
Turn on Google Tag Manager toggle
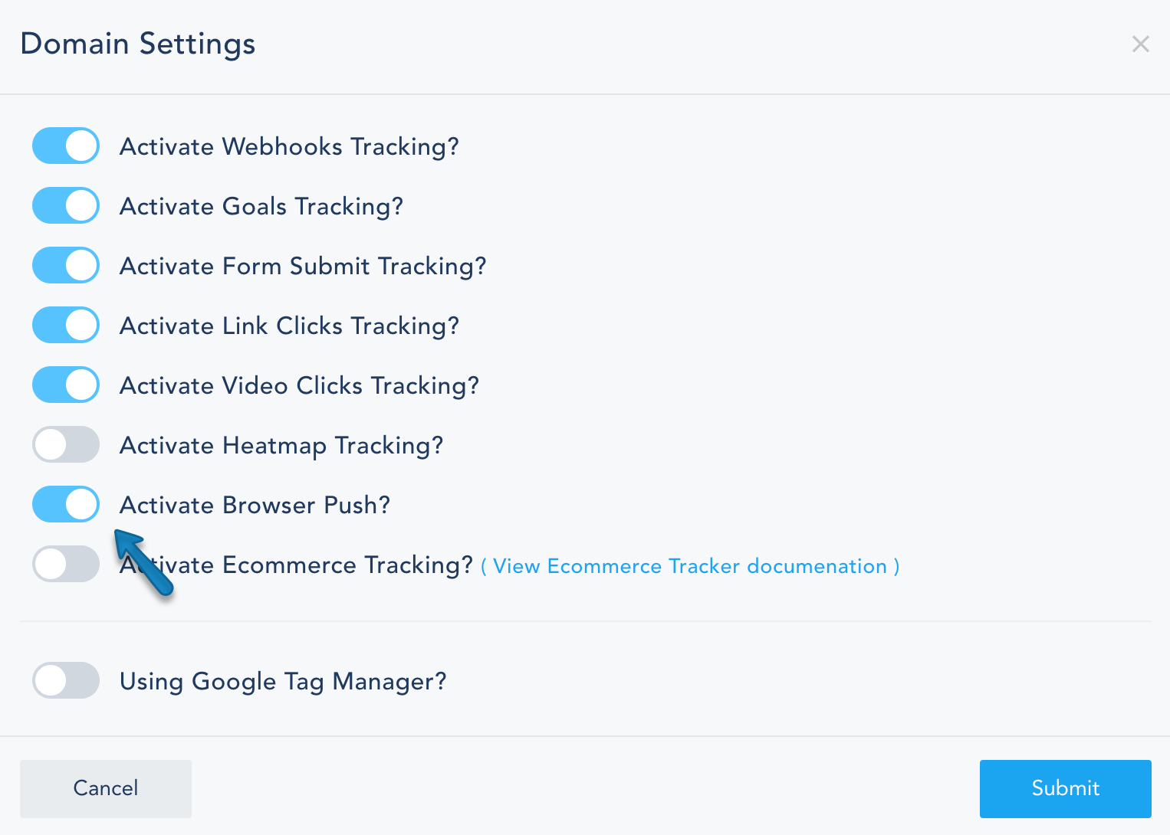click(x=66, y=680)
